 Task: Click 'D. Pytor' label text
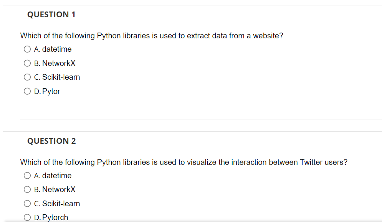[47, 91]
